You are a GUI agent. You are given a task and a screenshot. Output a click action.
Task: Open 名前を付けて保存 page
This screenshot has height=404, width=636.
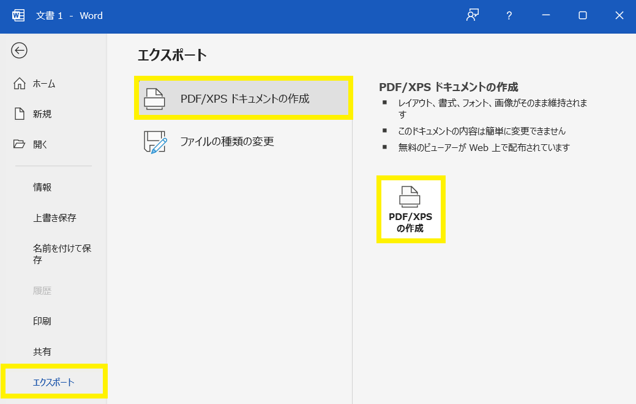pos(62,254)
